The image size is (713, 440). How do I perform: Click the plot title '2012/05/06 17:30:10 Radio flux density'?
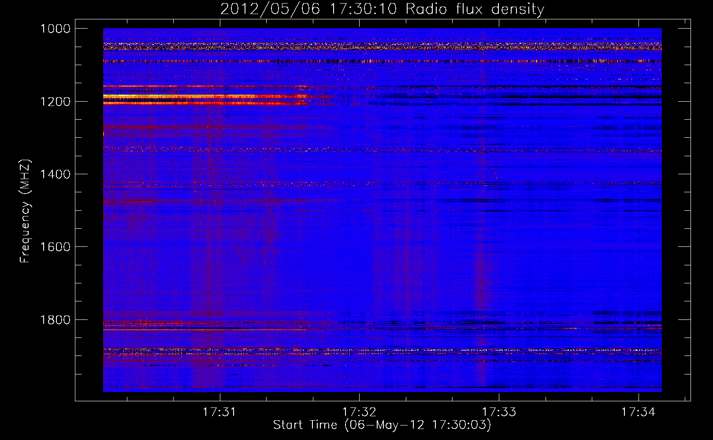click(382, 9)
